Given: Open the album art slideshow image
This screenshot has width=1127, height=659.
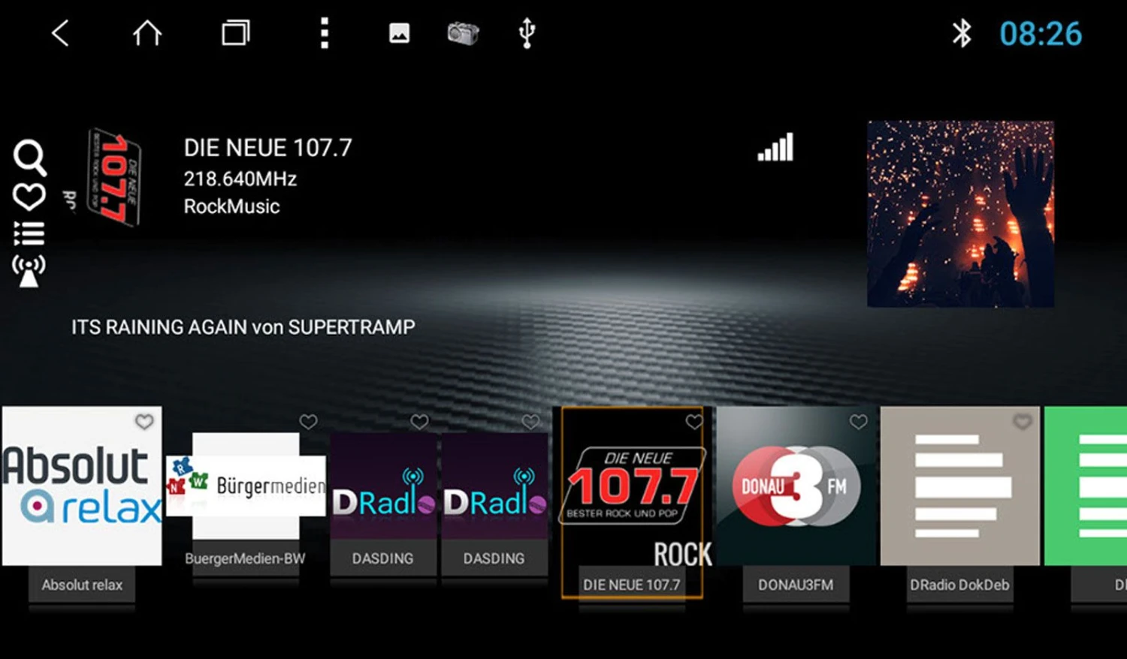Looking at the screenshot, I should (x=960, y=214).
